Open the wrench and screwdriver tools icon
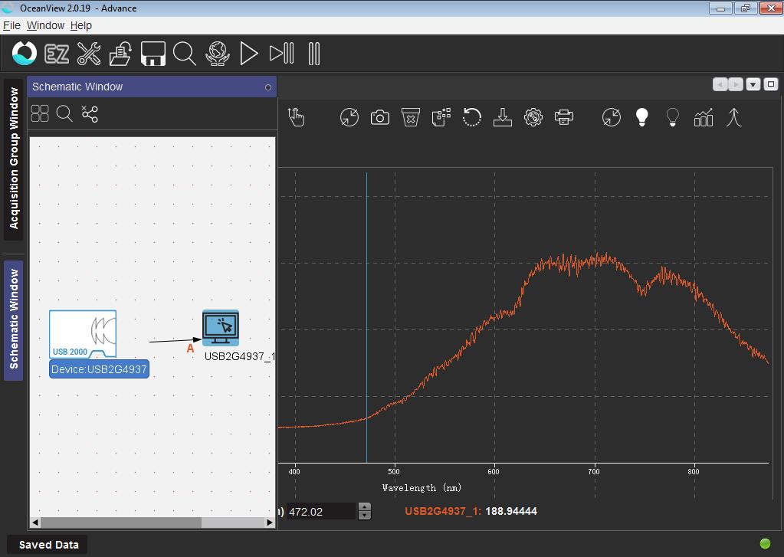The image size is (784, 557). tap(89, 54)
